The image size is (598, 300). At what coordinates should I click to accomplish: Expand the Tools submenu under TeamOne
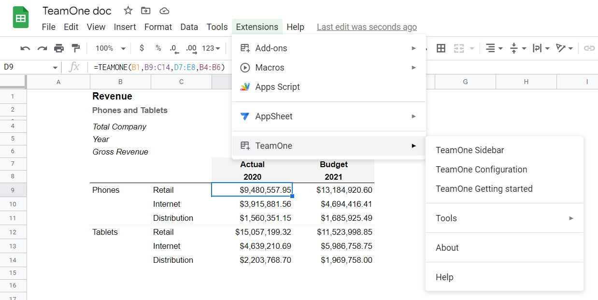tap(504, 218)
